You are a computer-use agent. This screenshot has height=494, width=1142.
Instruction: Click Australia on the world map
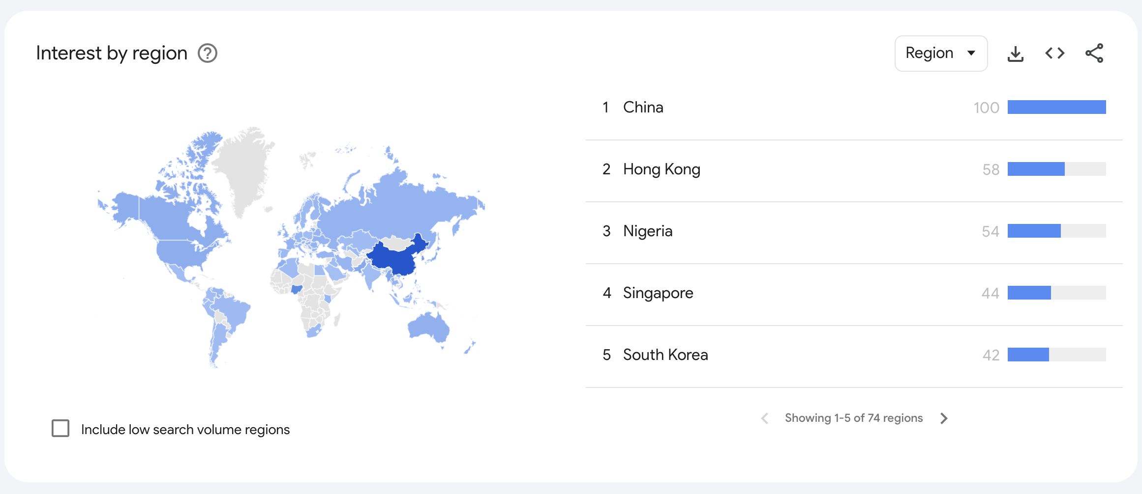(x=429, y=327)
